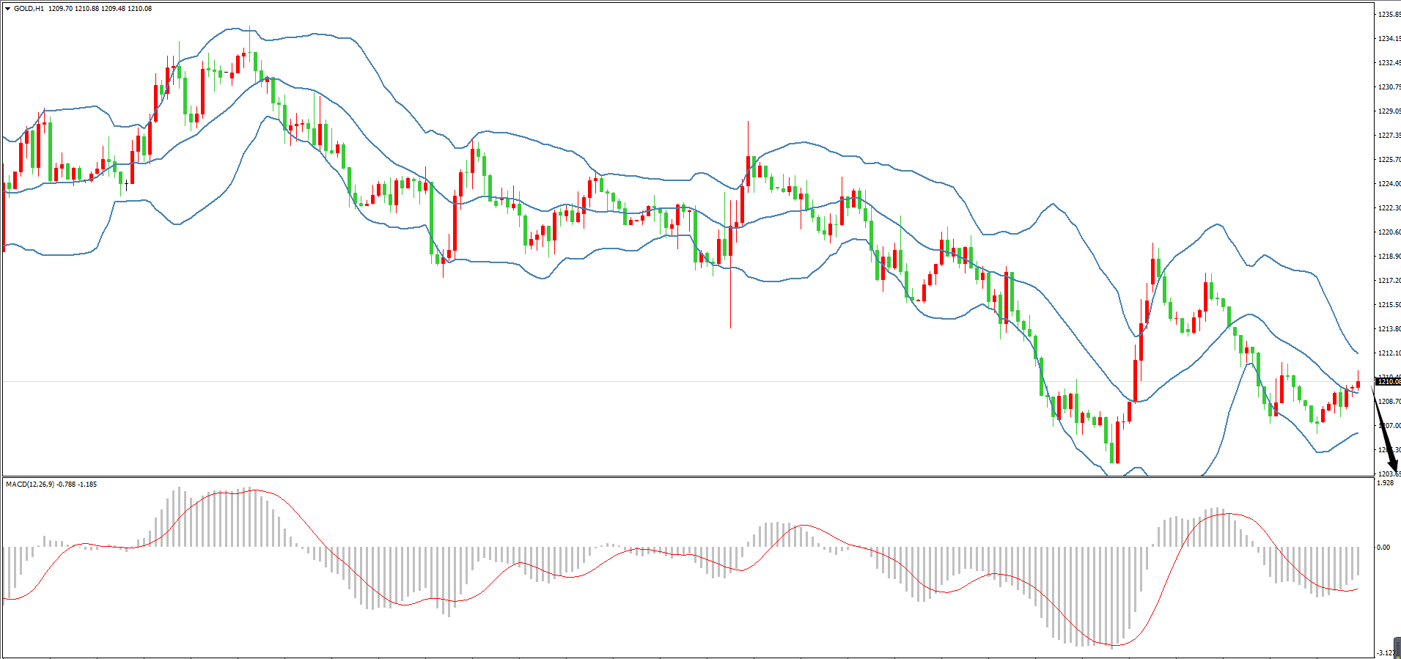Click the 1224.00 label on price axis
Screen dimensions: 1401x659
click(x=1389, y=183)
